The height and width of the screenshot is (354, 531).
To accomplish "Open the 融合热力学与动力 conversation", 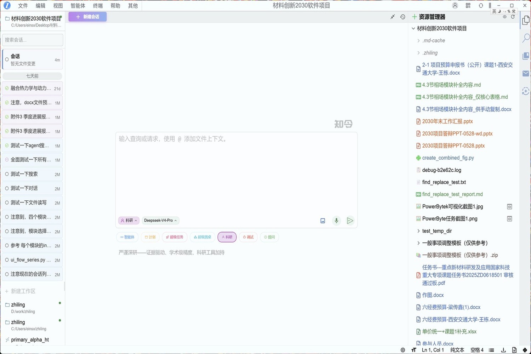I will click(x=33, y=88).
